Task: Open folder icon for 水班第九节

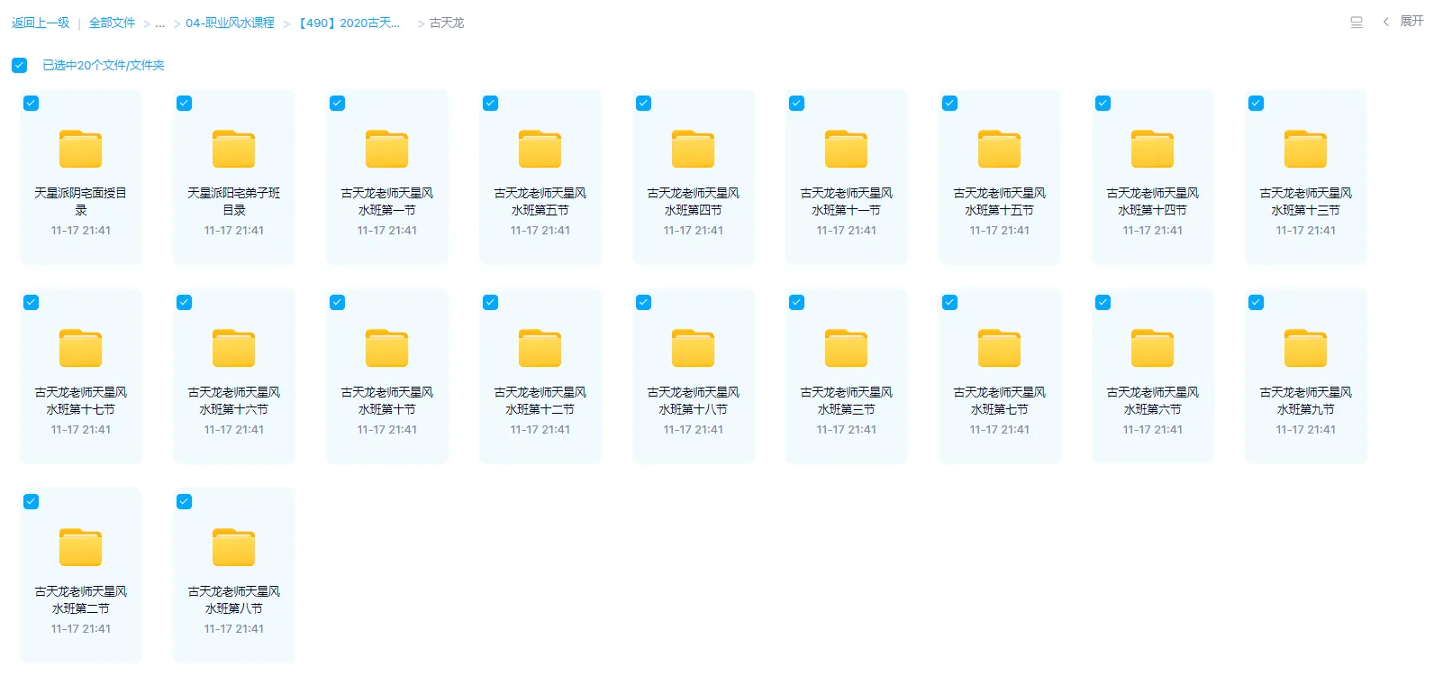Action: point(1305,348)
